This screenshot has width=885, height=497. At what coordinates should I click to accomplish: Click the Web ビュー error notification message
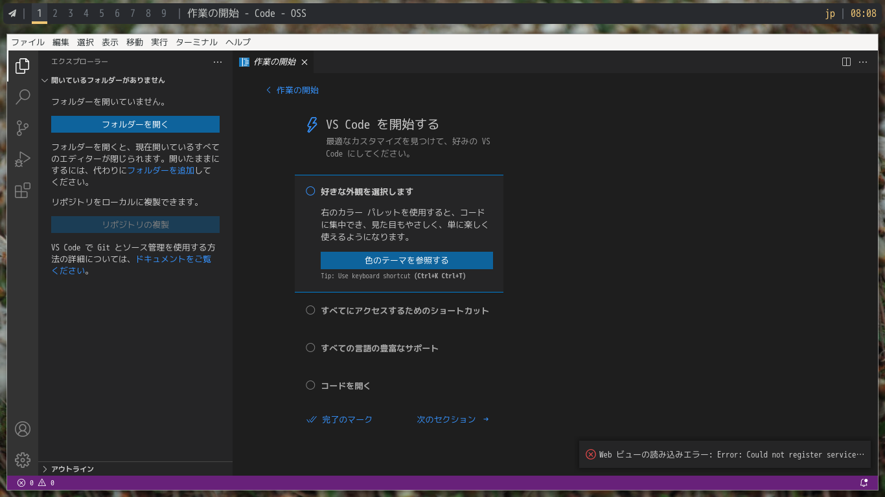731,454
